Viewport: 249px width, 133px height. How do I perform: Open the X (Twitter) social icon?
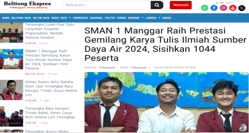(242, 8)
